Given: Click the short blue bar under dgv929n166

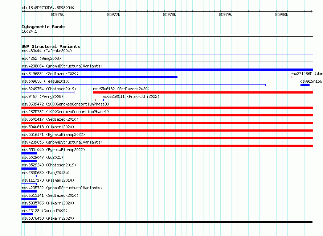Looking at the screenshot, I should pyautogui.click(x=305, y=85).
